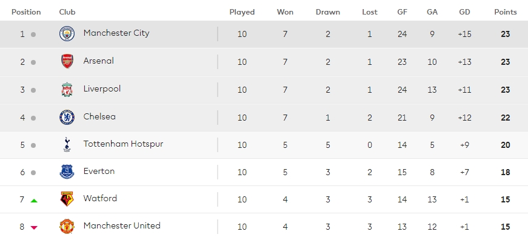
Task: Click the Manchester City club crest
Action: click(67, 34)
